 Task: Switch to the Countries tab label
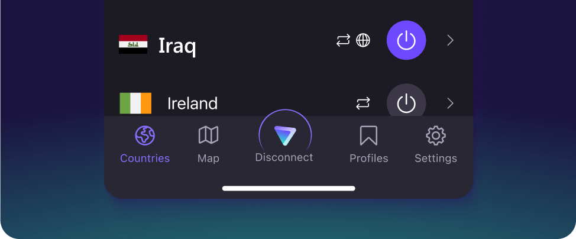(145, 159)
